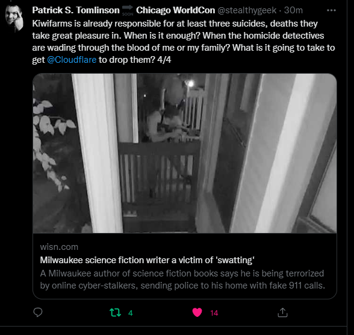Open Patrick S. Tomlinson's profile avatar
354x335 pixels.
[x=14, y=18]
